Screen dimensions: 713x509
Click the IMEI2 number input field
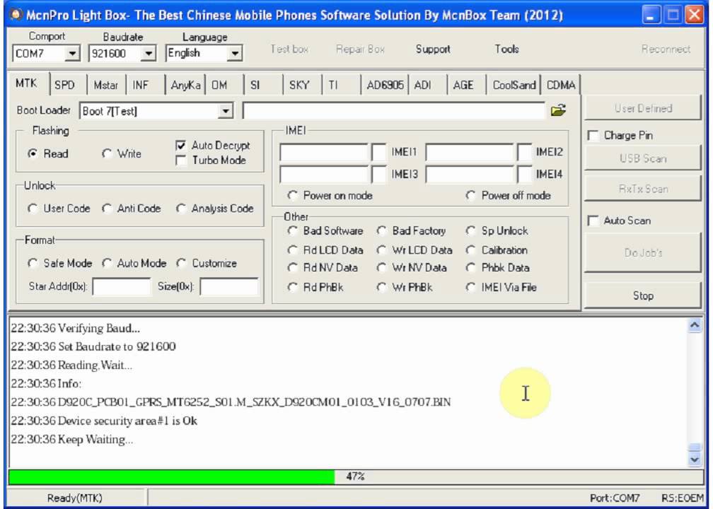[x=469, y=152]
